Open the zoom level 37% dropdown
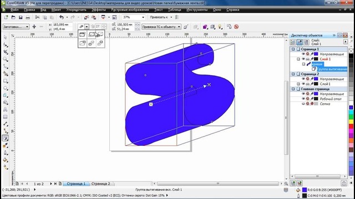This screenshot has height=199, width=355. (x=143, y=17)
